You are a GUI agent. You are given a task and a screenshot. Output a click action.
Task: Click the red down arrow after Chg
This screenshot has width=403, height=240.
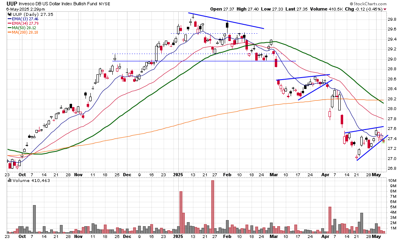click(x=385, y=9)
